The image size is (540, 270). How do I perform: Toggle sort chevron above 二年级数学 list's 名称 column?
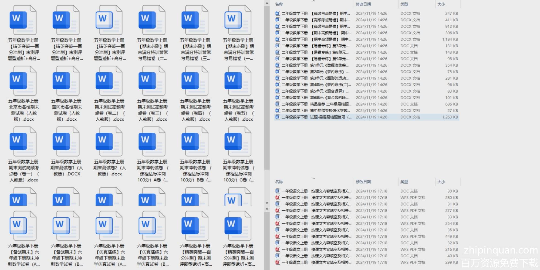(313, 1)
